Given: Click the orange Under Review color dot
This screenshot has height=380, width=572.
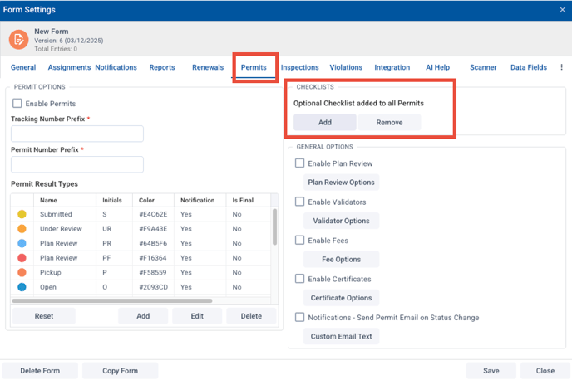Looking at the screenshot, I should click(22, 229).
